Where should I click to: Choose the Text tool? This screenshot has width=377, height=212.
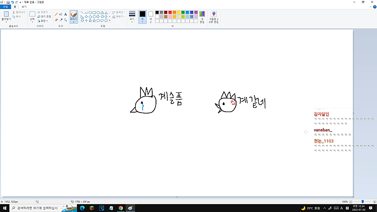[x=66, y=14]
